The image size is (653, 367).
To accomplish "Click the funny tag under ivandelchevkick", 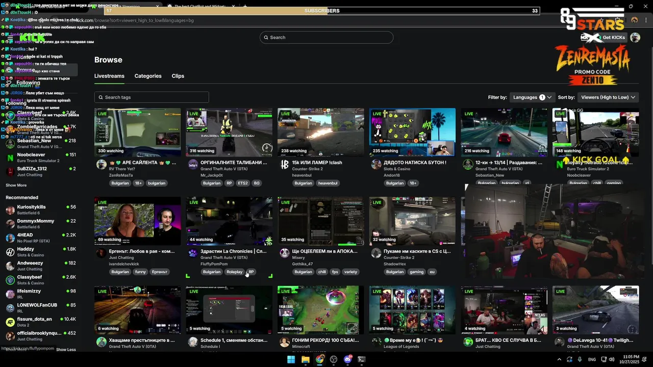I will 140,272.
